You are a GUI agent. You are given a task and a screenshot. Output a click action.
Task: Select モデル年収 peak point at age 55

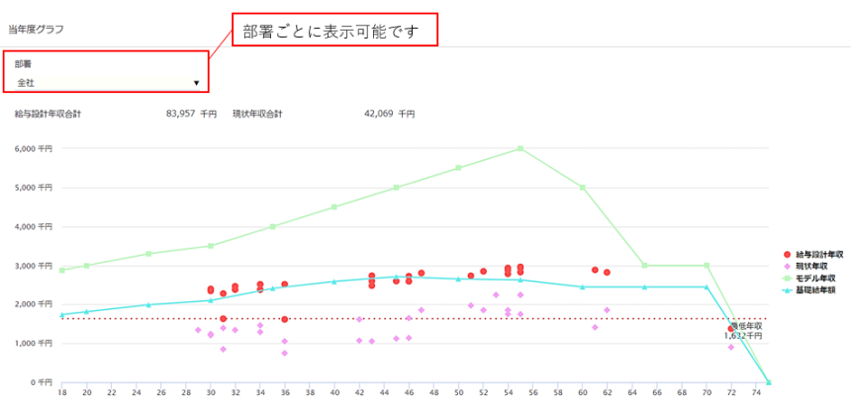(520, 148)
